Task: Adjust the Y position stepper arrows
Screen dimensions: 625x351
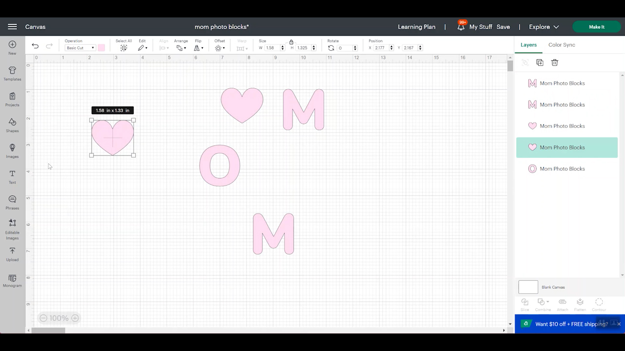Action: coord(420,48)
